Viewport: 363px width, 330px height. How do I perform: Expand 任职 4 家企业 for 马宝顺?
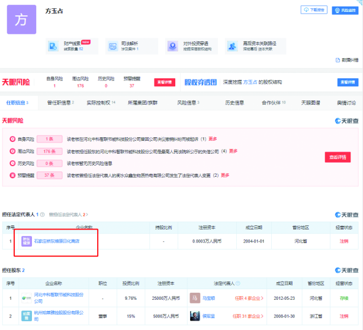pyautogui.click(x=249, y=298)
